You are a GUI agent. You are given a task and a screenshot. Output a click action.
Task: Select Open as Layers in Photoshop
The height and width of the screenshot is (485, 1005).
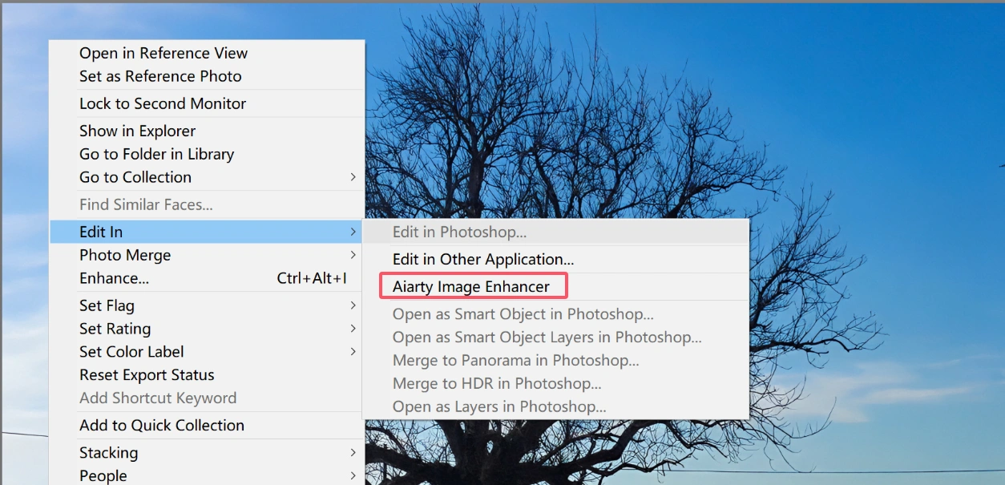(x=555, y=407)
